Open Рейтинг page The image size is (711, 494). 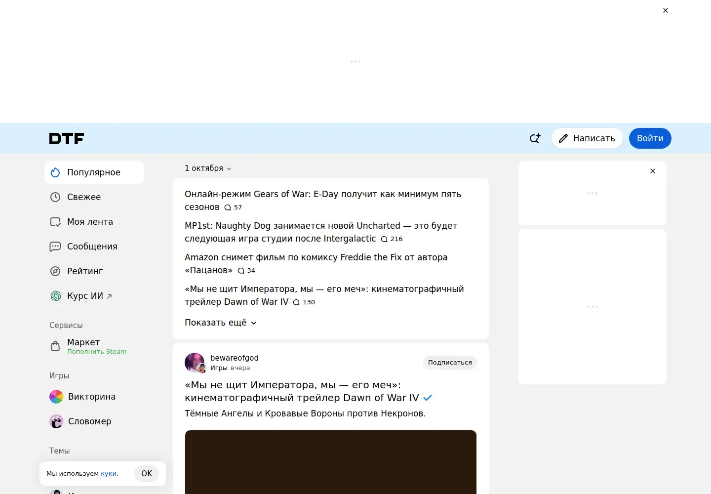tap(94, 271)
